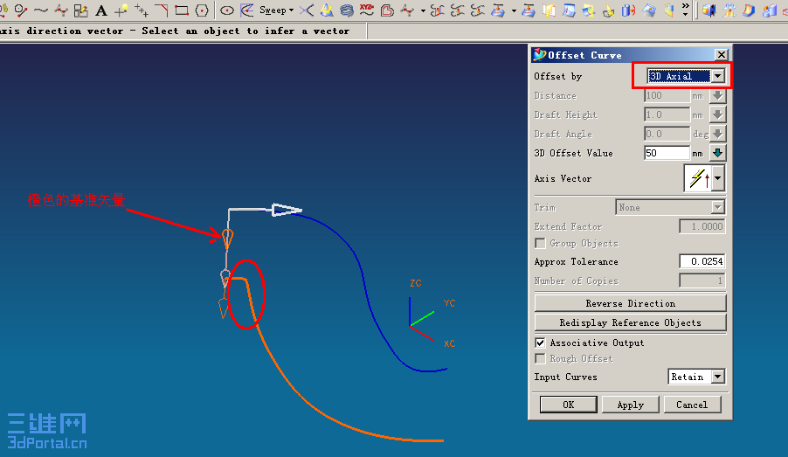The height and width of the screenshot is (457, 788).
Task: Select the Curve Chamfer tool
Action: pos(162,10)
